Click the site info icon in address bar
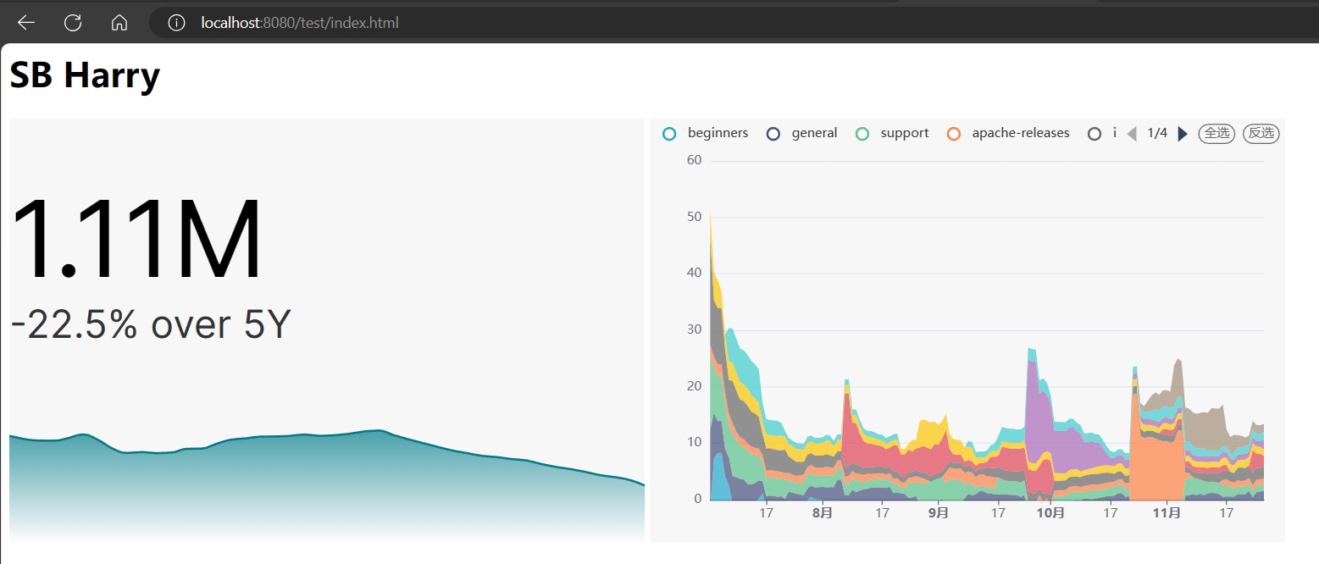The height and width of the screenshot is (564, 1319). (176, 23)
